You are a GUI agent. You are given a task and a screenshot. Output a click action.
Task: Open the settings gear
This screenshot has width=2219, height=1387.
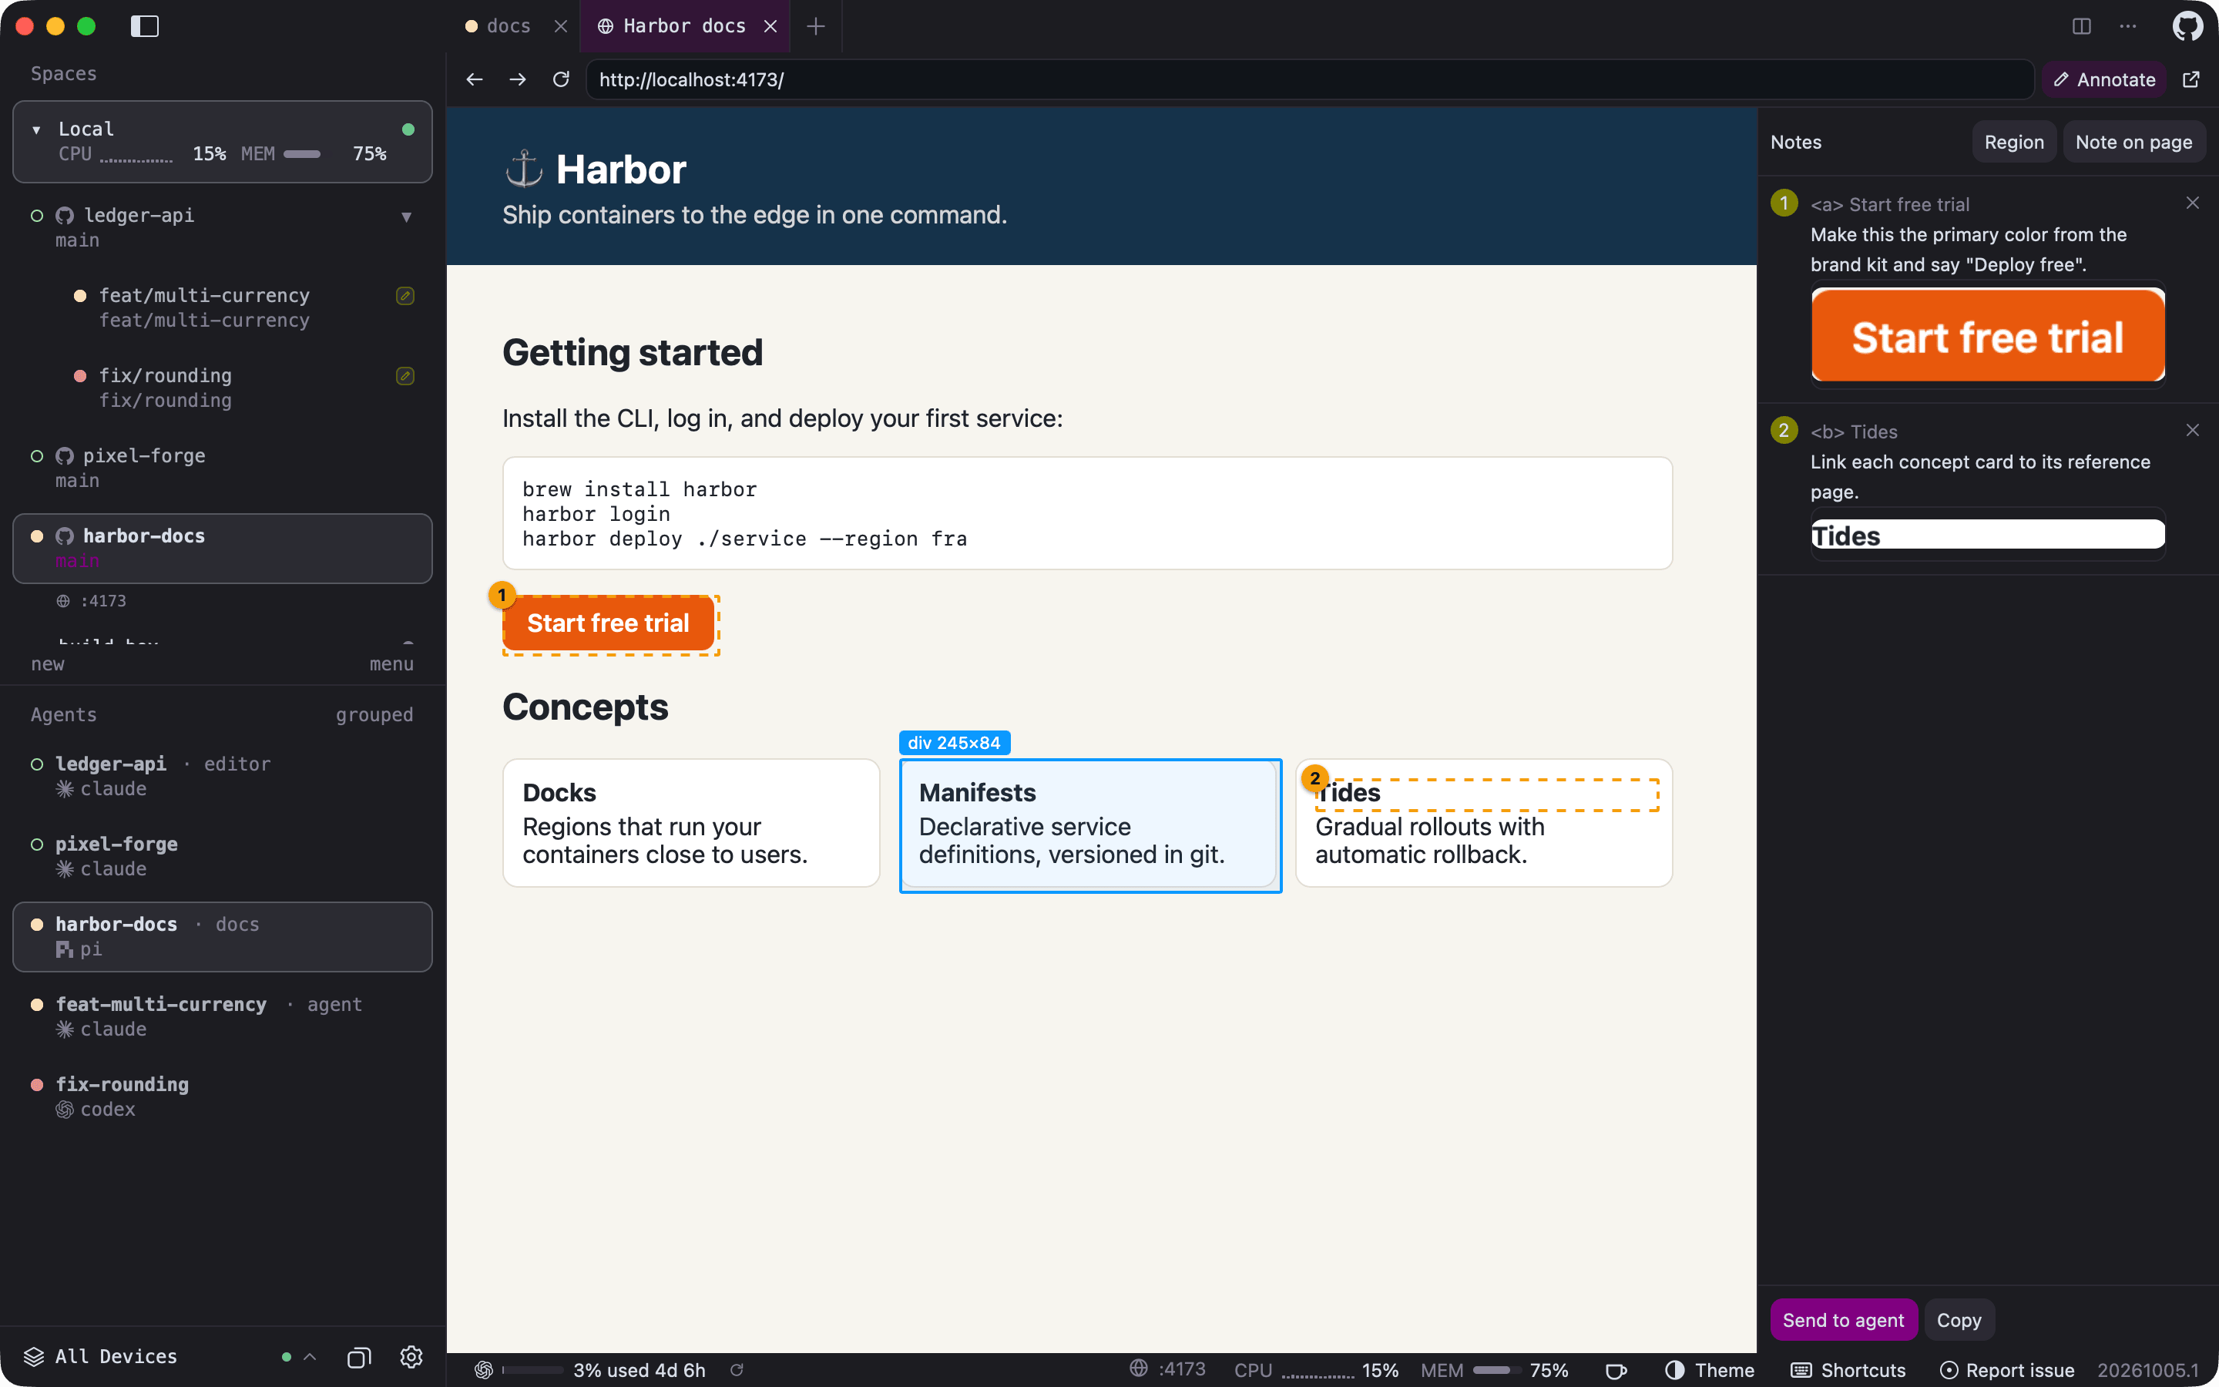click(411, 1356)
